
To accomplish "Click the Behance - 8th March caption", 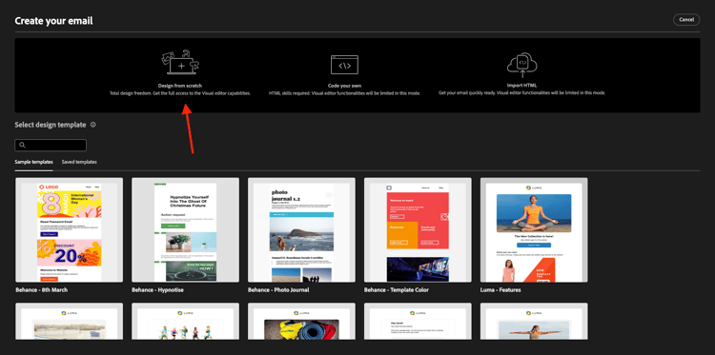I will pyautogui.click(x=41, y=290).
